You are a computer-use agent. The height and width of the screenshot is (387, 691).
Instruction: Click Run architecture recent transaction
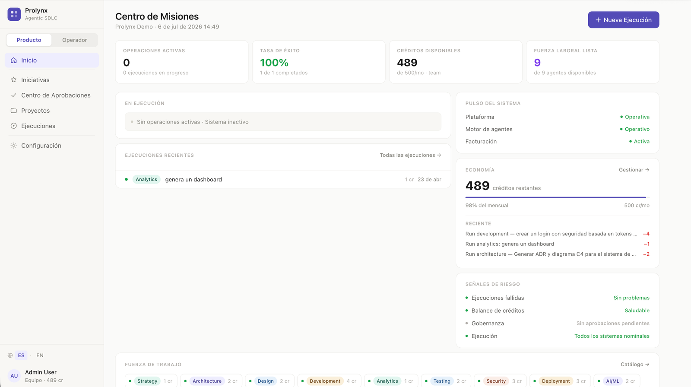557,254
